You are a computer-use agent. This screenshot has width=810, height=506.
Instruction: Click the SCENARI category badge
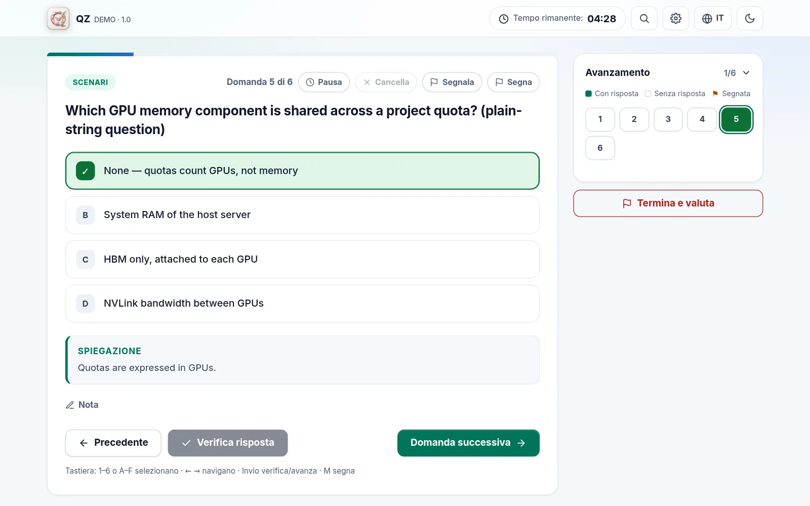91,82
